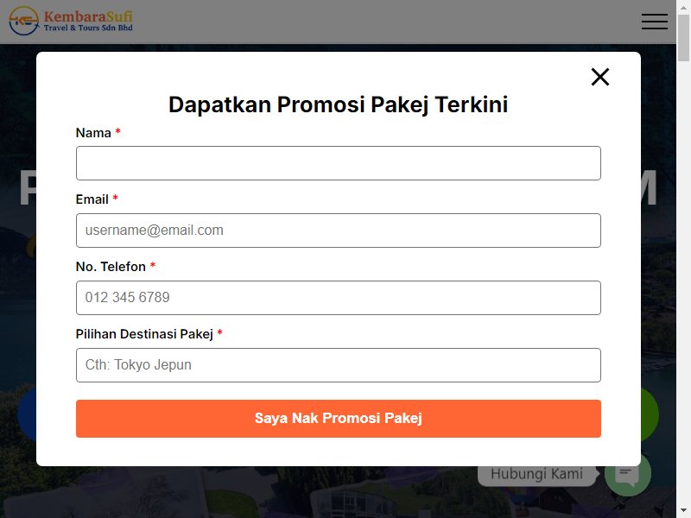Click the No. Telefon field label
This screenshot has width=691, height=518.
pyautogui.click(x=111, y=267)
